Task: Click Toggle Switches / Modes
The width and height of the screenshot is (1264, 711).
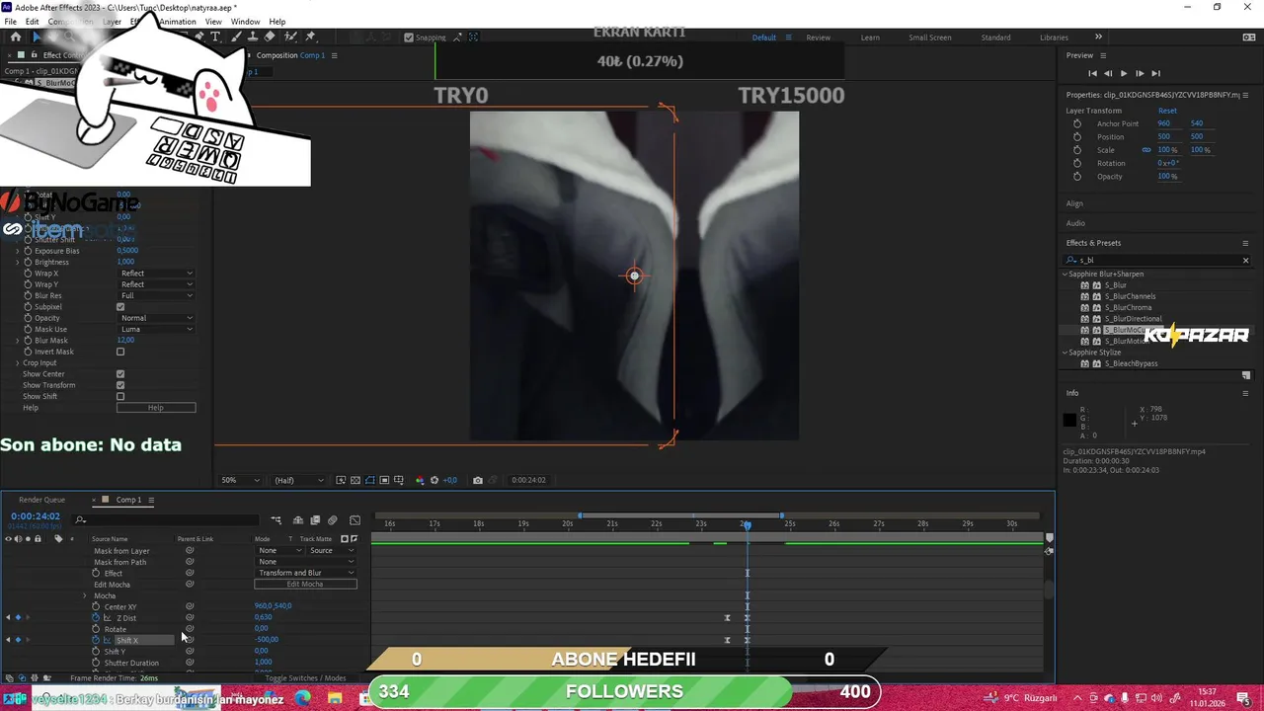Action: (x=305, y=678)
